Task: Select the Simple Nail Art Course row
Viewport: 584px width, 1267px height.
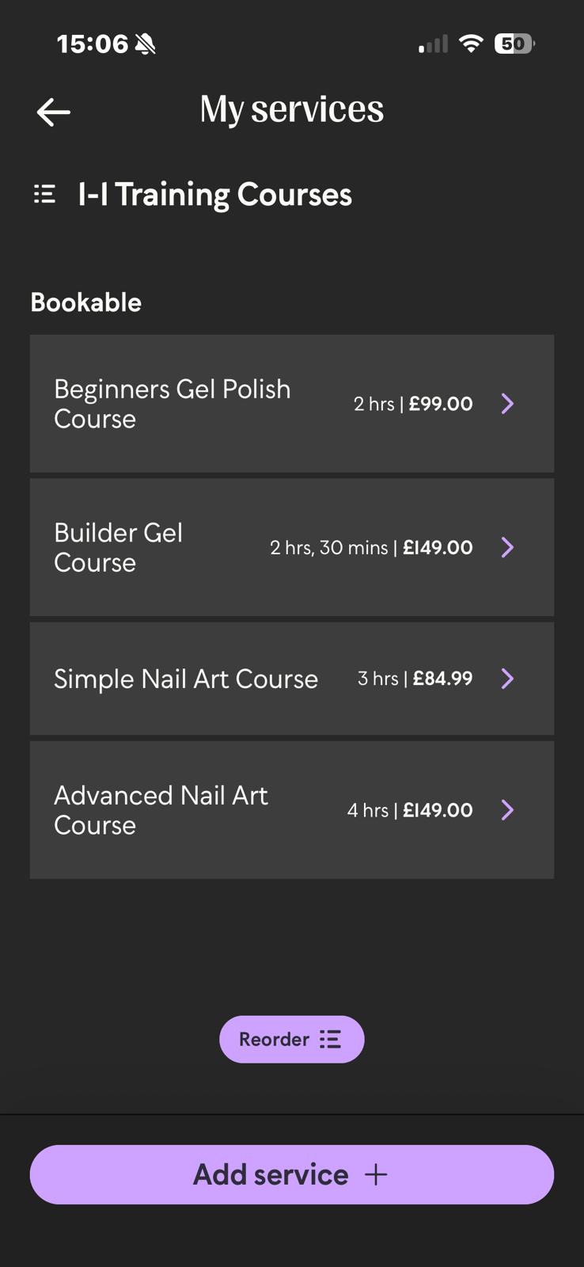Action: coord(186,679)
